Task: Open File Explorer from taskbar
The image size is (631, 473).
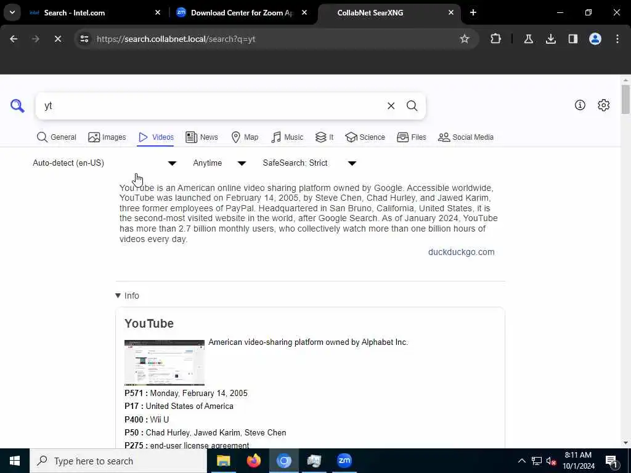Action: (223, 461)
